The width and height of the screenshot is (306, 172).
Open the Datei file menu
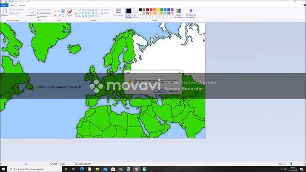click(4, 5)
